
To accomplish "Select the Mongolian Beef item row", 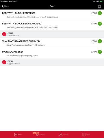I will (x=52, y=53).
